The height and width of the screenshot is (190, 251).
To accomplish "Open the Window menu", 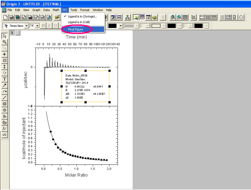I will 98,10.
